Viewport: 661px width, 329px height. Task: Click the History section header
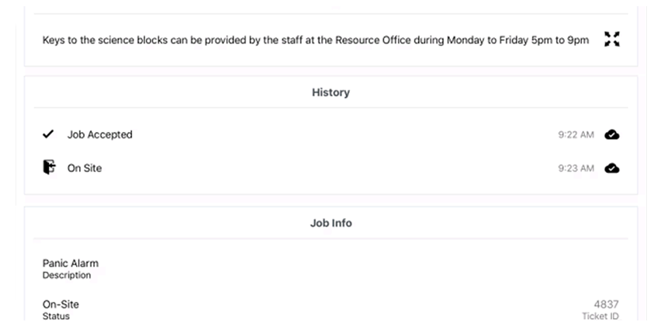330,92
